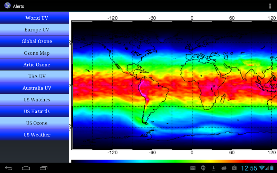The image size is (277, 173).
Task: Select US Hazards
Action: (x=35, y=111)
